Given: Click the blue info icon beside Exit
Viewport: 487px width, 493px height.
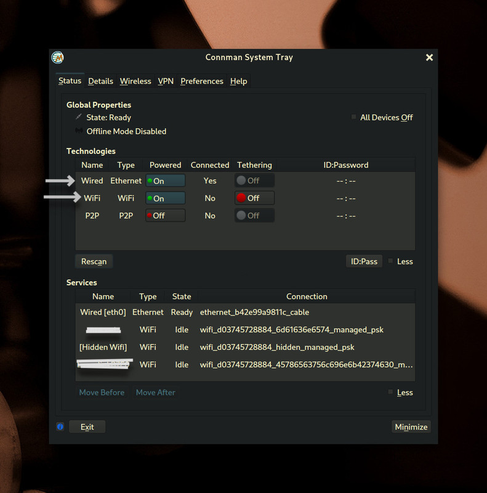Looking at the screenshot, I should coord(60,426).
